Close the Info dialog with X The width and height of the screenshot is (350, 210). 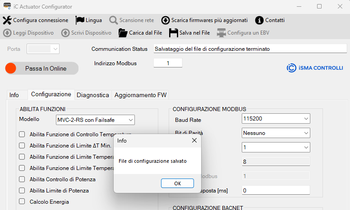click(194, 141)
